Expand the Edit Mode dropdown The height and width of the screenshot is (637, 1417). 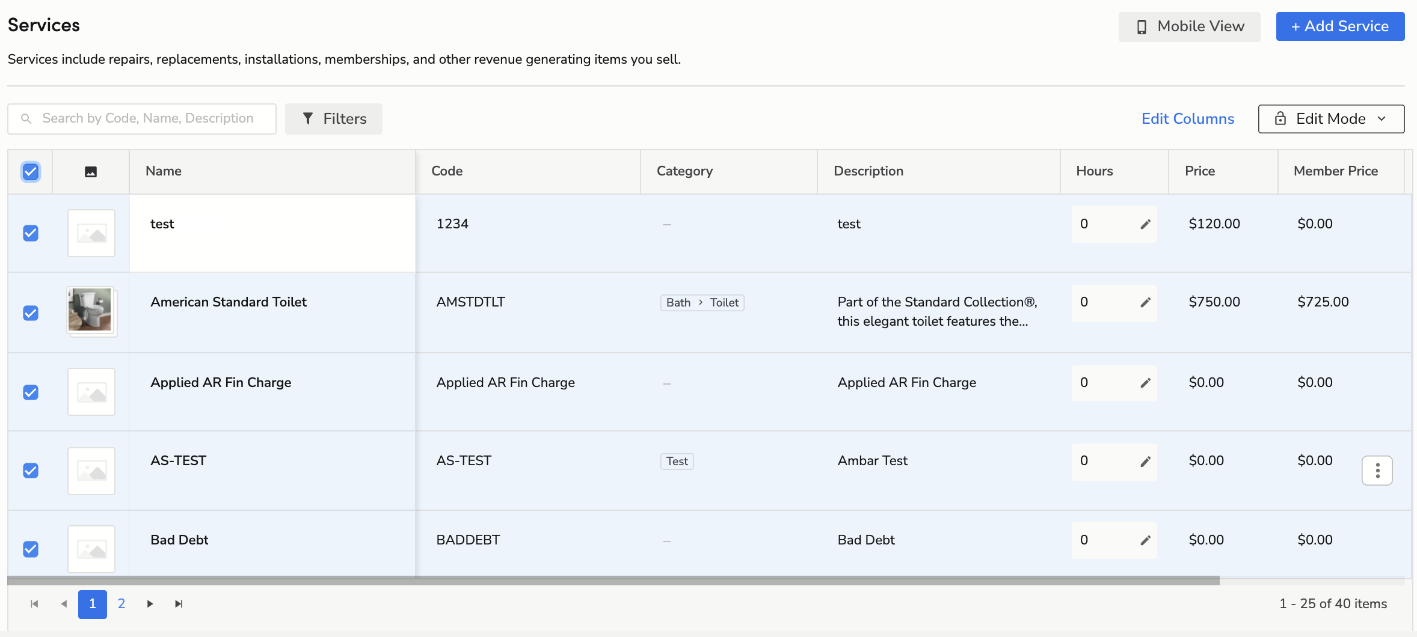[1331, 119]
